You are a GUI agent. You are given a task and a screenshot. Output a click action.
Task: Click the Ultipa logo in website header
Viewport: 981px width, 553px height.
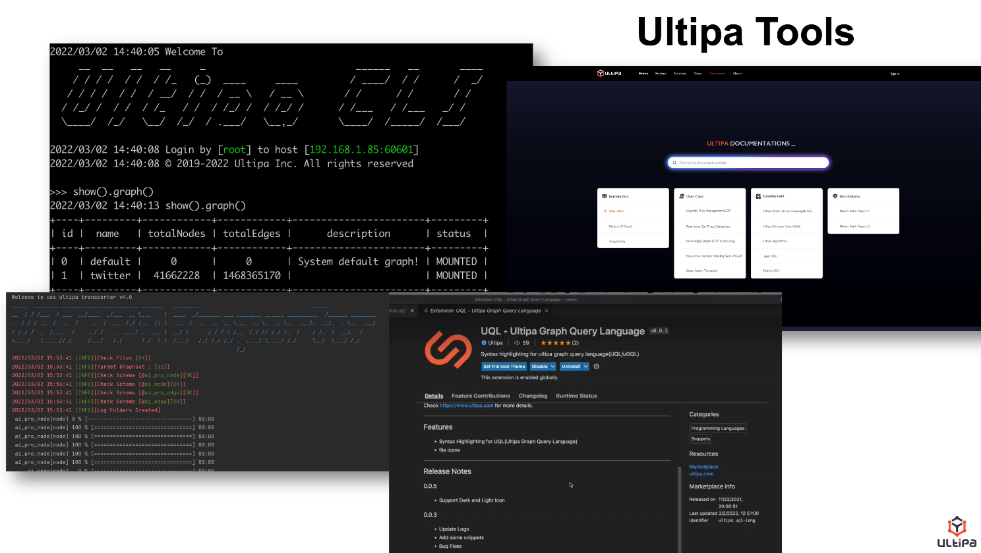[609, 73]
